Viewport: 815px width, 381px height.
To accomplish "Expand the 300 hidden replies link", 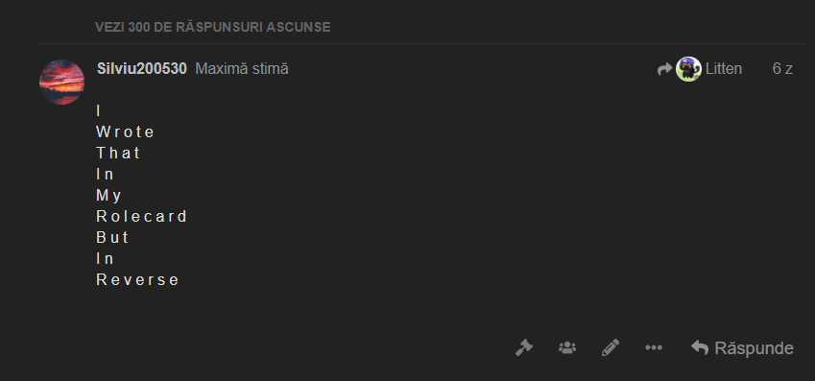I will tap(212, 27).
